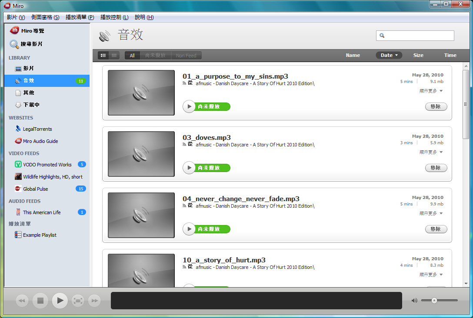The height and width of the screenshot is (318, 473).
Task: Sort list by Size
Action: [418, 55]
